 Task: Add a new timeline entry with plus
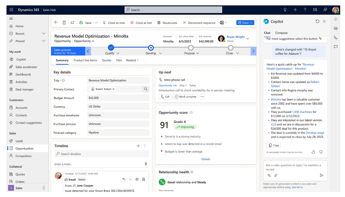138,146
